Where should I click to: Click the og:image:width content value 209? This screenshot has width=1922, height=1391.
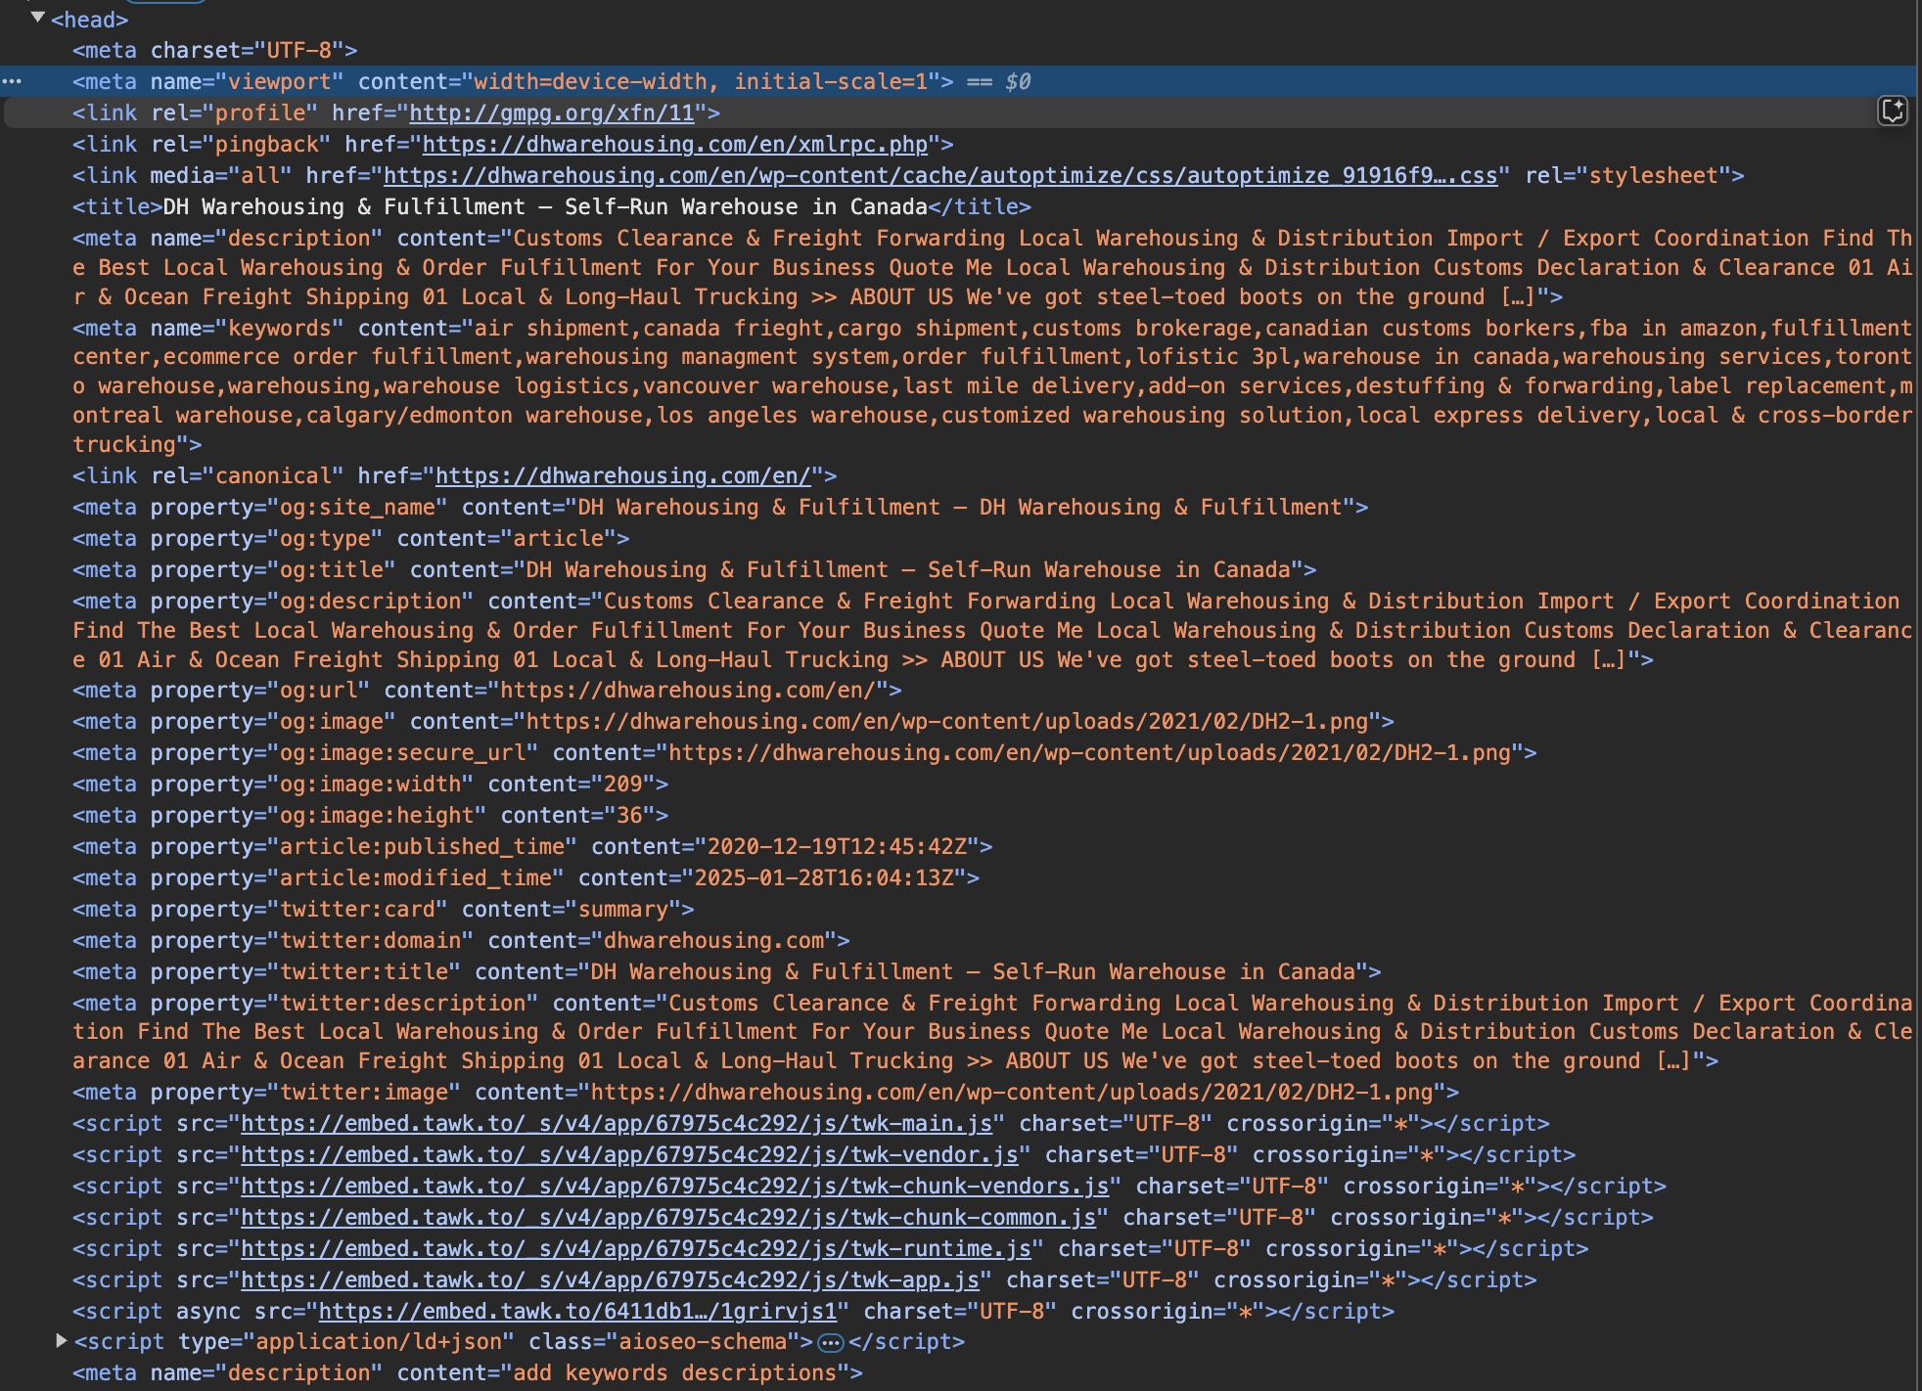point(623,784)
